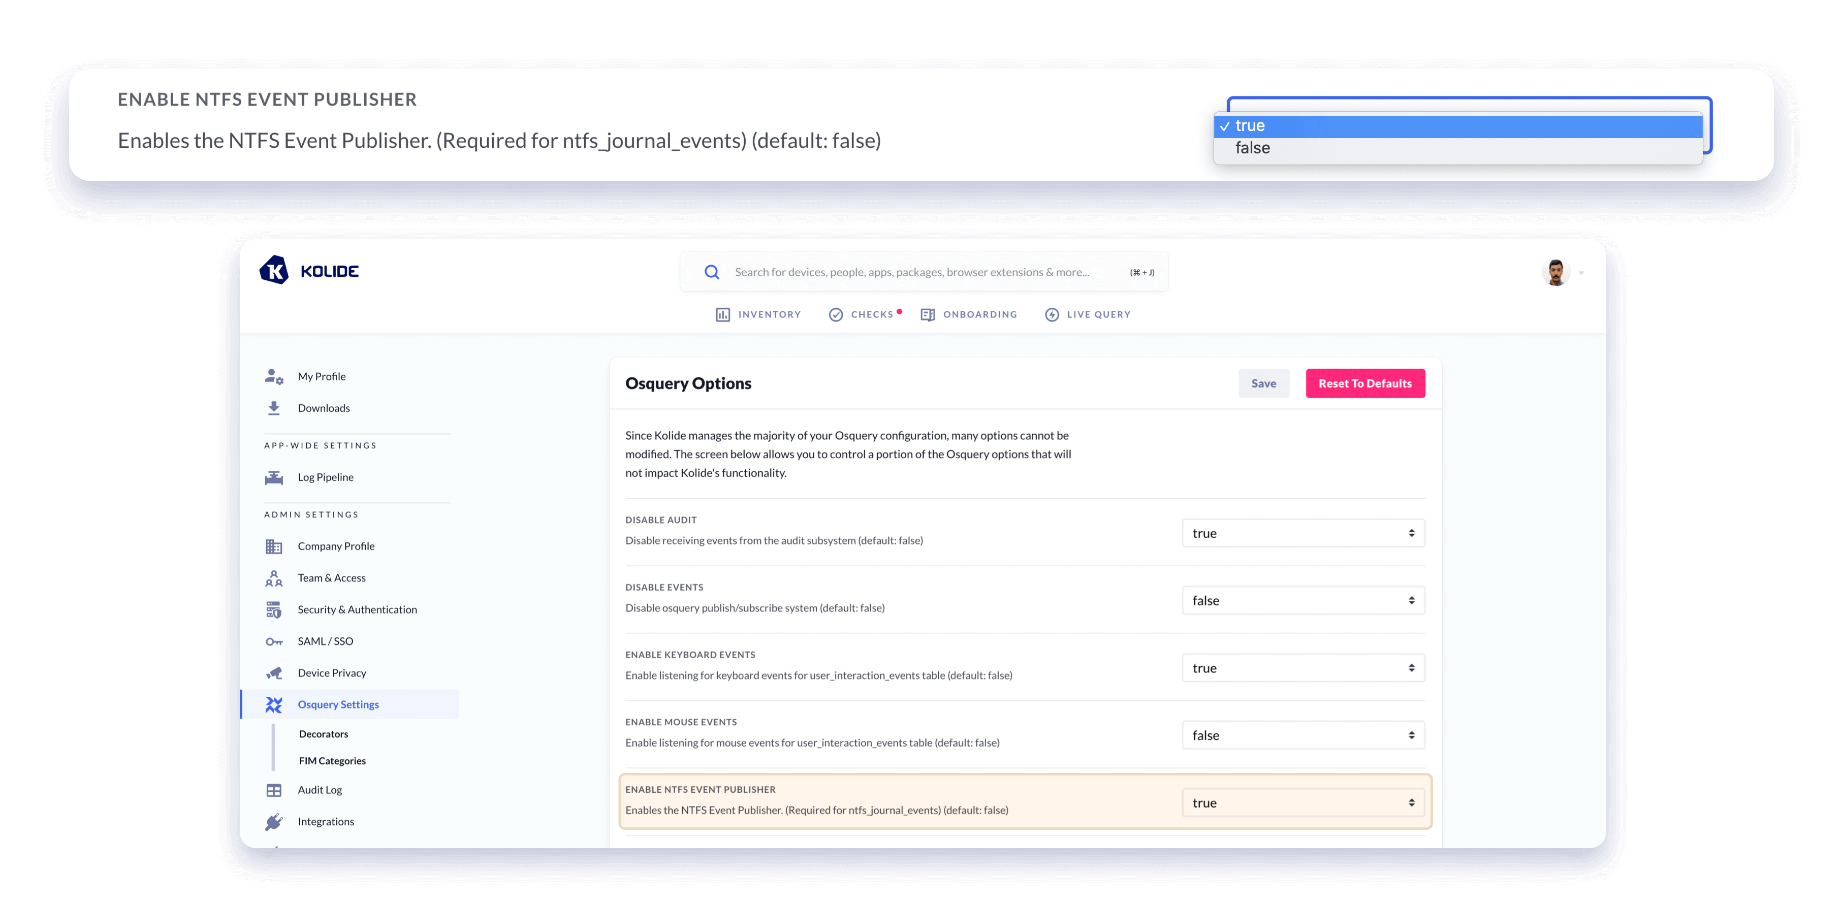Click the search magnifier icon
This screenshot has height=905, width=1843.
pos(711,272)
